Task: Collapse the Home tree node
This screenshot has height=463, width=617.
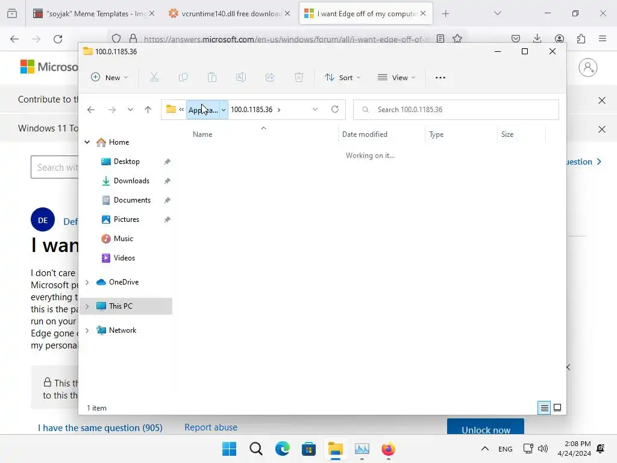Action: tap(87, 142)
